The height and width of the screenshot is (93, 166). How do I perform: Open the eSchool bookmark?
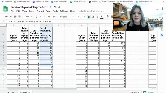93,2
